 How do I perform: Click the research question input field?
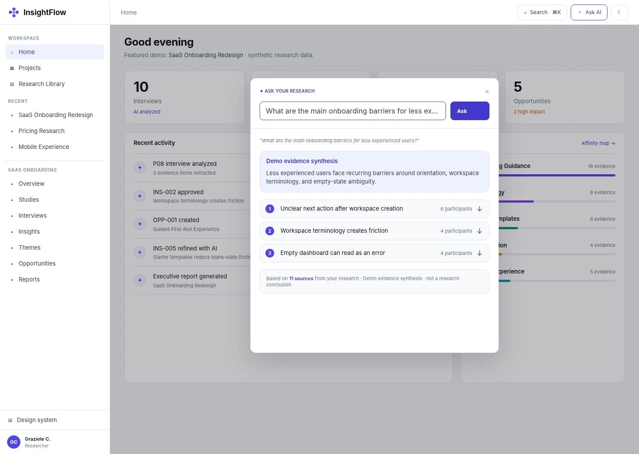click(x=353, y=111)
